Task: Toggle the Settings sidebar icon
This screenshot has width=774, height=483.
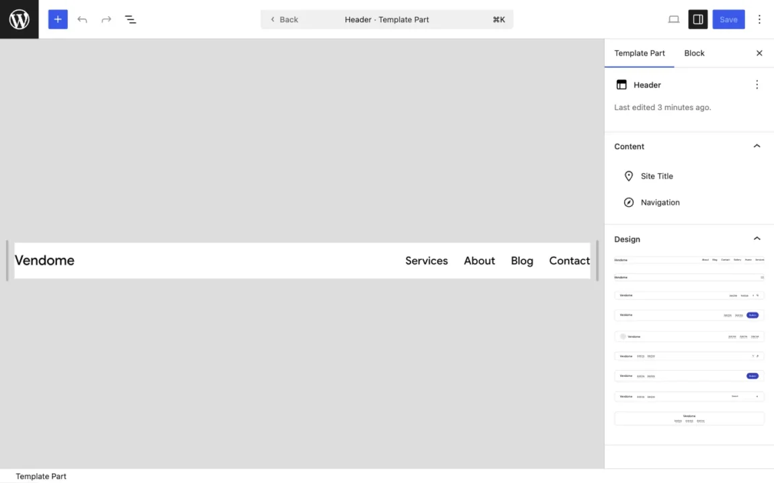Action: click(x=697, y=19)
